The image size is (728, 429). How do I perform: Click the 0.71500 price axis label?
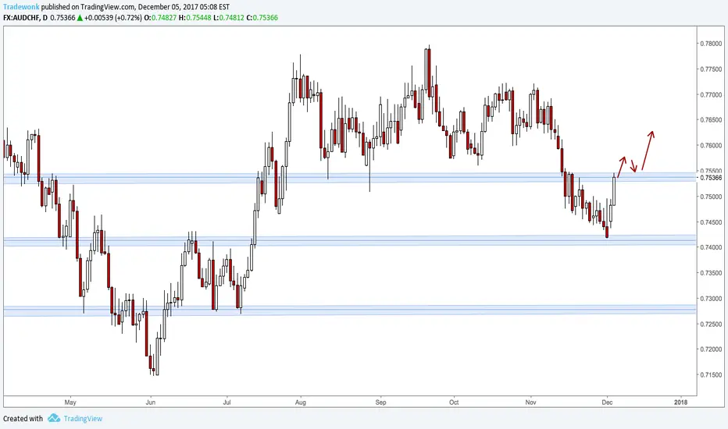(x=711, y=374)
